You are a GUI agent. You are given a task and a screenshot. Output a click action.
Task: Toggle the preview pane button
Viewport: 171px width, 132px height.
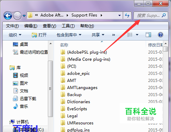[x=148, y=35]
